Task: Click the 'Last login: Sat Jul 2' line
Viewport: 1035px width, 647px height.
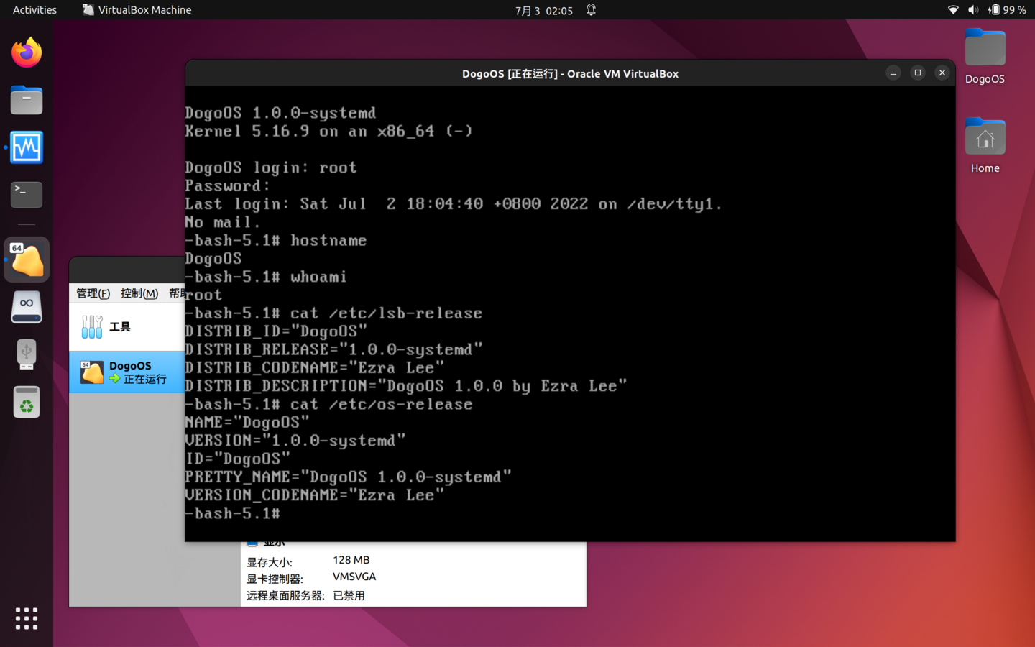Action: tap(454, 204)
